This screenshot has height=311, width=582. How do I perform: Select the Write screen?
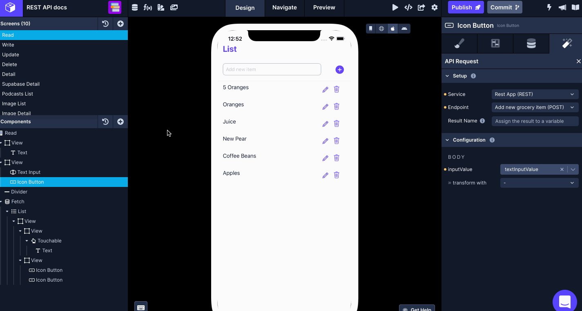(x=64, y=45)
